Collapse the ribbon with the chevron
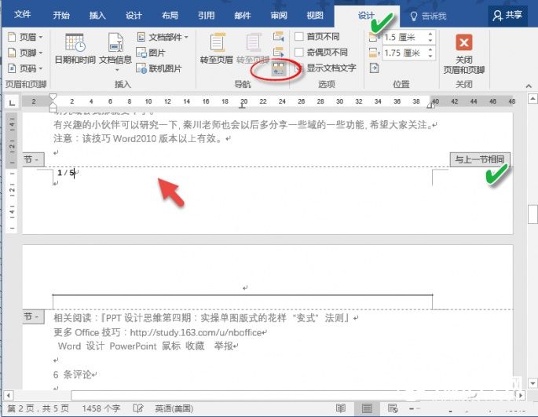The image size is (538, 417). click(x=529, y=86)
